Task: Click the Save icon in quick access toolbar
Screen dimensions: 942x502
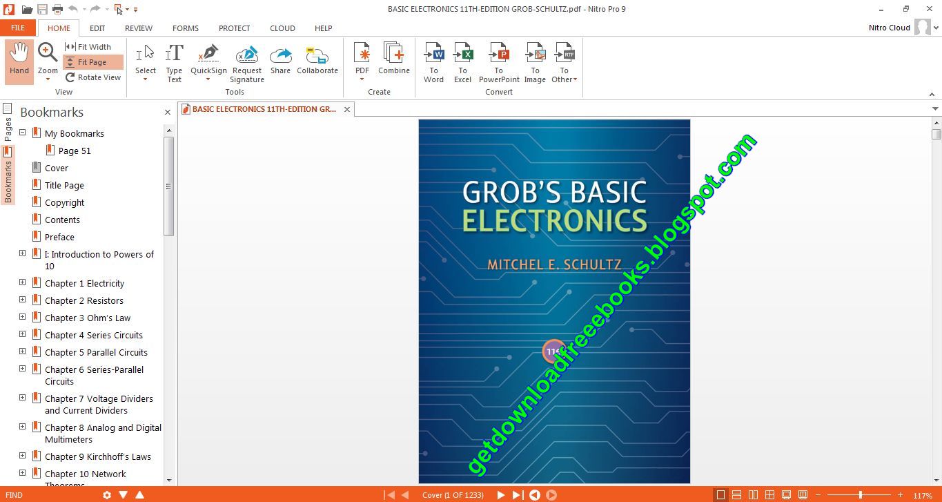Action: (43, 9)
